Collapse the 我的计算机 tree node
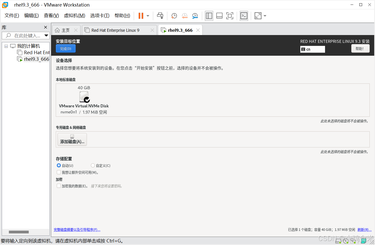Screen dimensions: 375x245 click(x=6, y=46)
